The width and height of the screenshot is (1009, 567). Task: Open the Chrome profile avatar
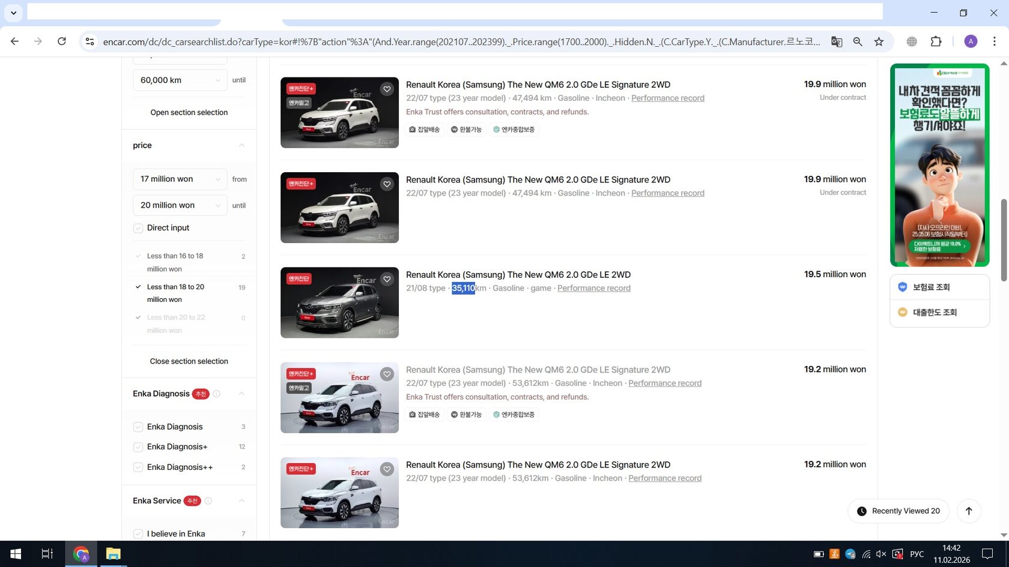tap(971, 41)
